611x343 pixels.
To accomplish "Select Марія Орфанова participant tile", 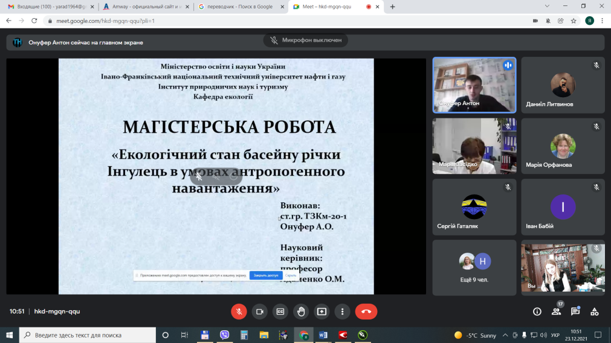I will (x=563, y=146).
